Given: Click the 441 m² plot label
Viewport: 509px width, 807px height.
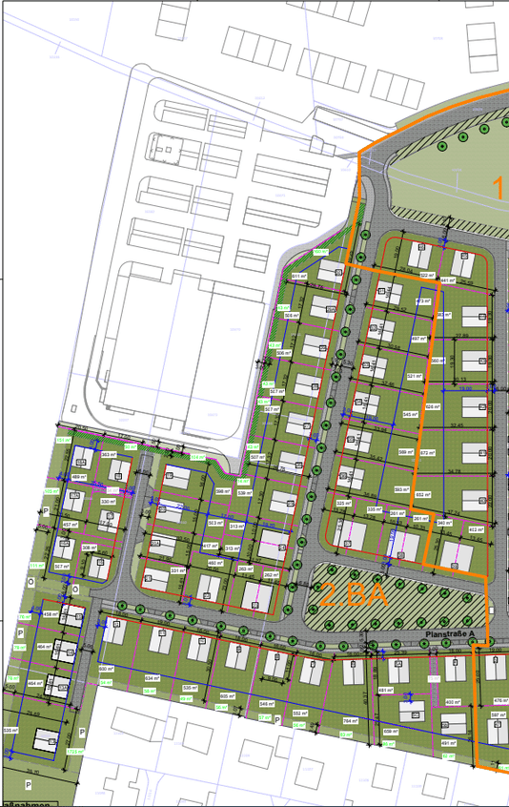Looking at the screenshot, I should tap(448, 280).
